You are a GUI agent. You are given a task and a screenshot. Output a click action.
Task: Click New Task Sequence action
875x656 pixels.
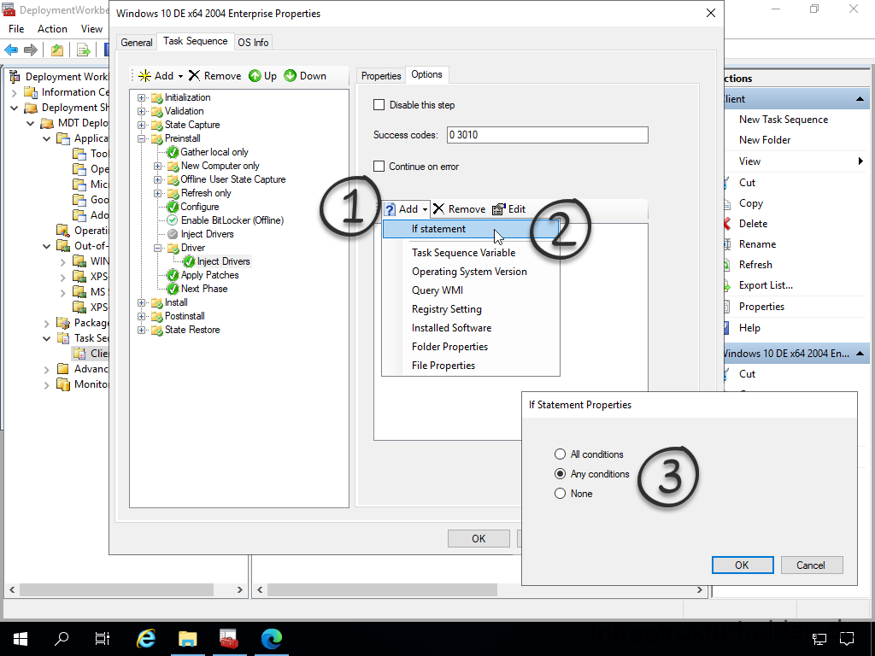[784, 120]
